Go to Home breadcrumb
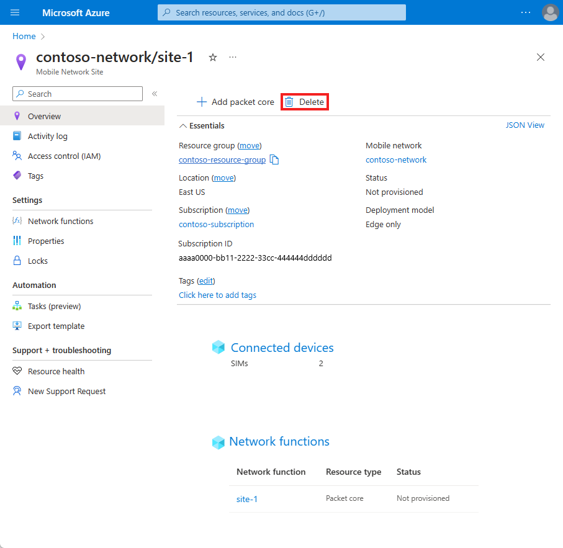This screenshot has height=548, width=563. [24, 36]
